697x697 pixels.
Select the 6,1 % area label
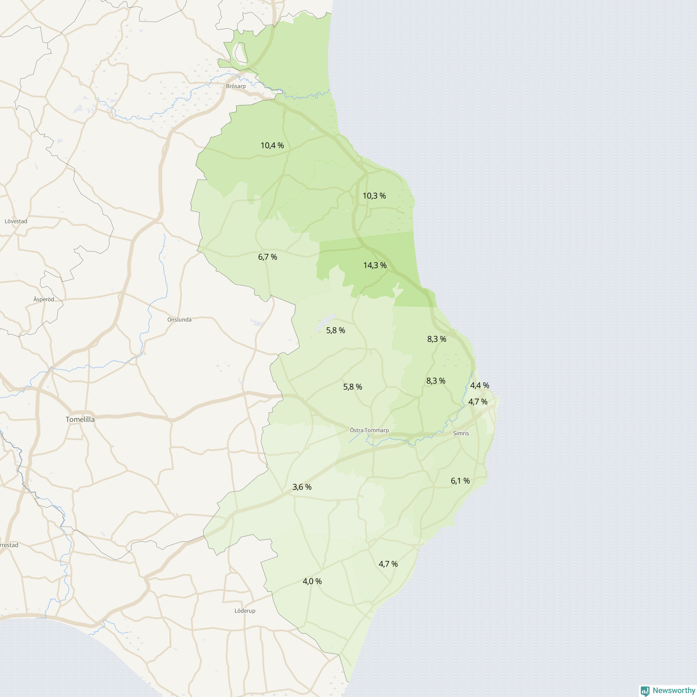pyautogui.click(x=460, y=481)
